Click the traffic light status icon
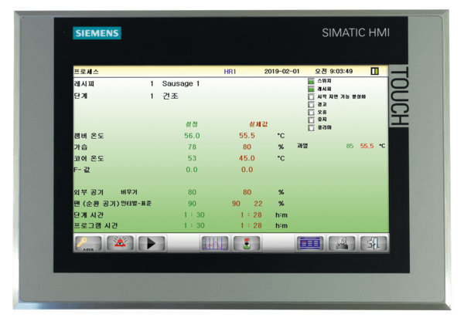 (247, 243)
